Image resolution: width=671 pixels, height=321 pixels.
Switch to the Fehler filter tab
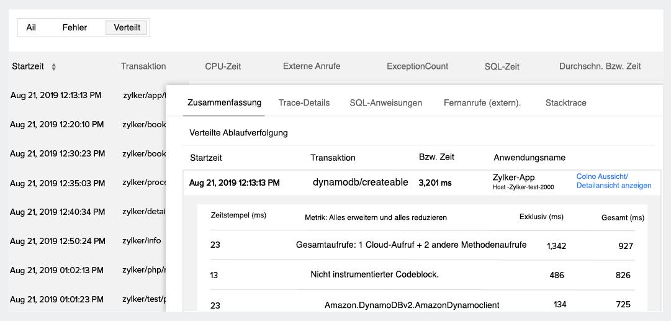coord(74,27)
